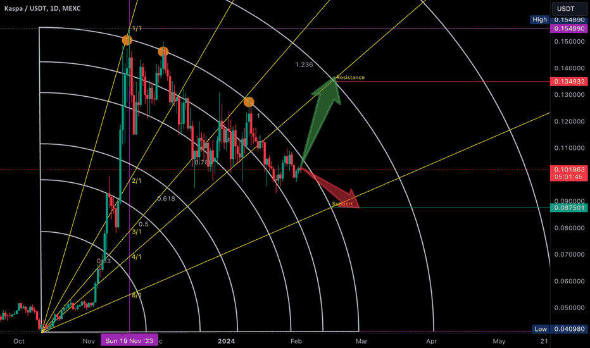Select the 8/1 Gann fan label
Image resolution: width=590 pixels, height=348 pixels.
(137, 295)
